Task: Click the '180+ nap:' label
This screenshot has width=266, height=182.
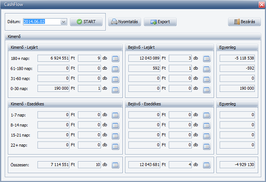Action: (x=20, y=58)
